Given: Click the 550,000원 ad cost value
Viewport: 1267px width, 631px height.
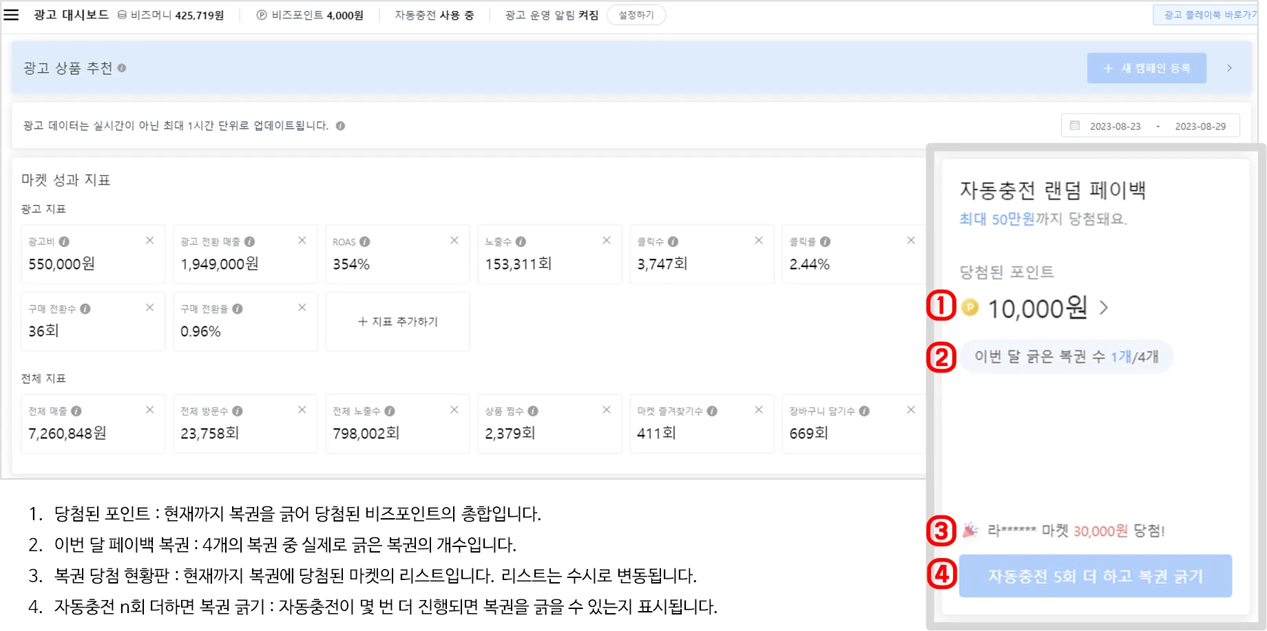Looking at the screenshot, I should [62, 264].
